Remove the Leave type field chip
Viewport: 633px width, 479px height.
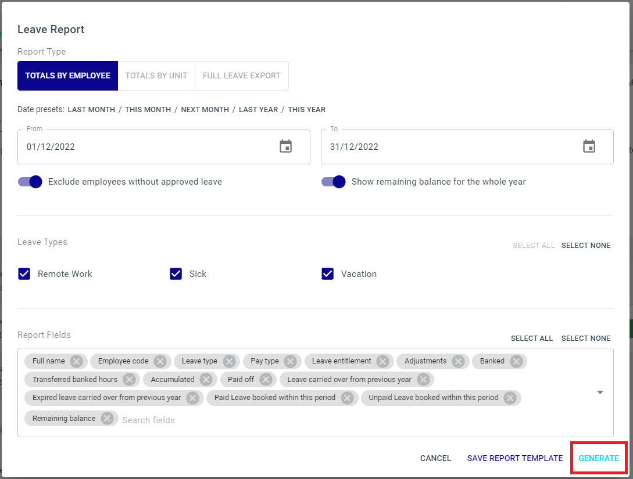229,361
